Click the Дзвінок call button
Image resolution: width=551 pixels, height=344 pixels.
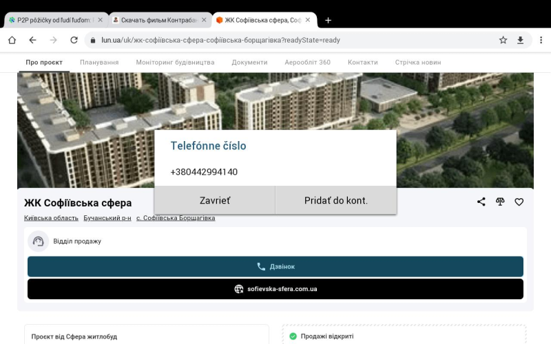[275, 266]
